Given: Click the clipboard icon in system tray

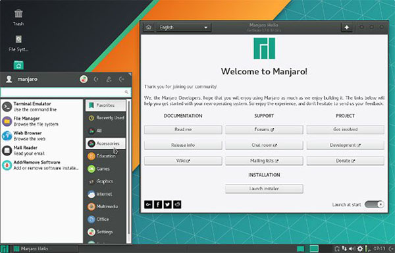Looking at the screenshot, I should click(337, 248).
